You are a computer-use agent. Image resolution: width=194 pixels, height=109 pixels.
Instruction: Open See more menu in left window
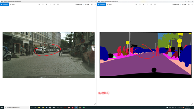[x=95, y=5]
